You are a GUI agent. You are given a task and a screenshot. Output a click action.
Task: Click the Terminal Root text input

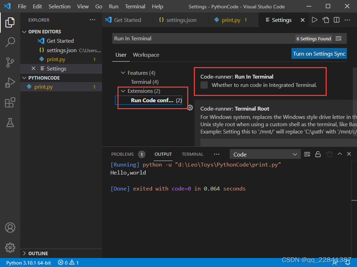pyautogui.click(x=279, y=143)
